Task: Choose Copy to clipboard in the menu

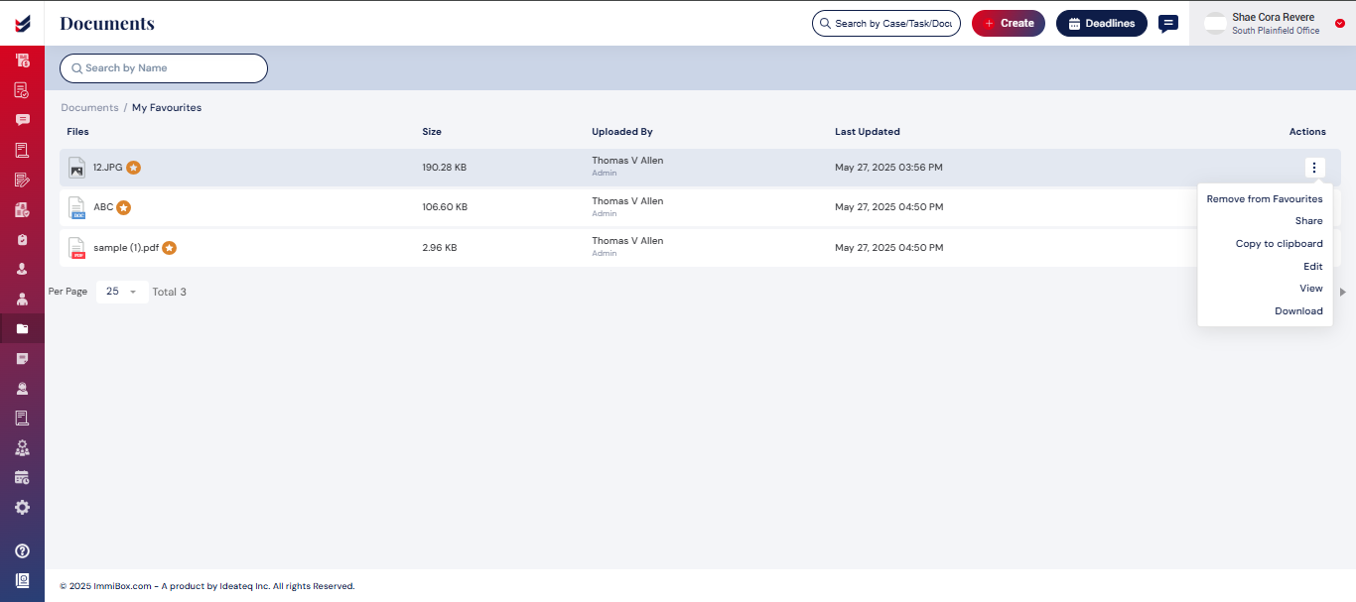Action: coord(1279,244)
